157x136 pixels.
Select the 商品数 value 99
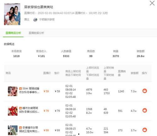point(91,56)
